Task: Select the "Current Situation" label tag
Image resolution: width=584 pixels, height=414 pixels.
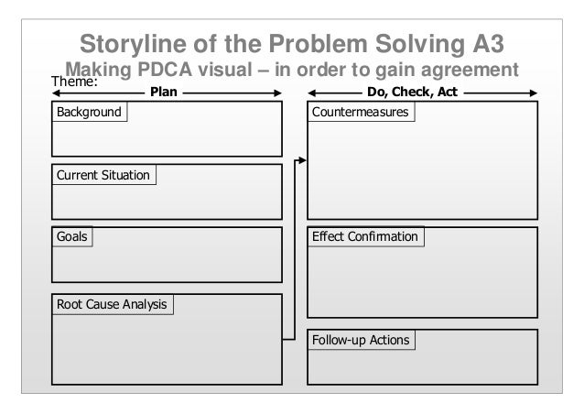Action: point(103,175)
